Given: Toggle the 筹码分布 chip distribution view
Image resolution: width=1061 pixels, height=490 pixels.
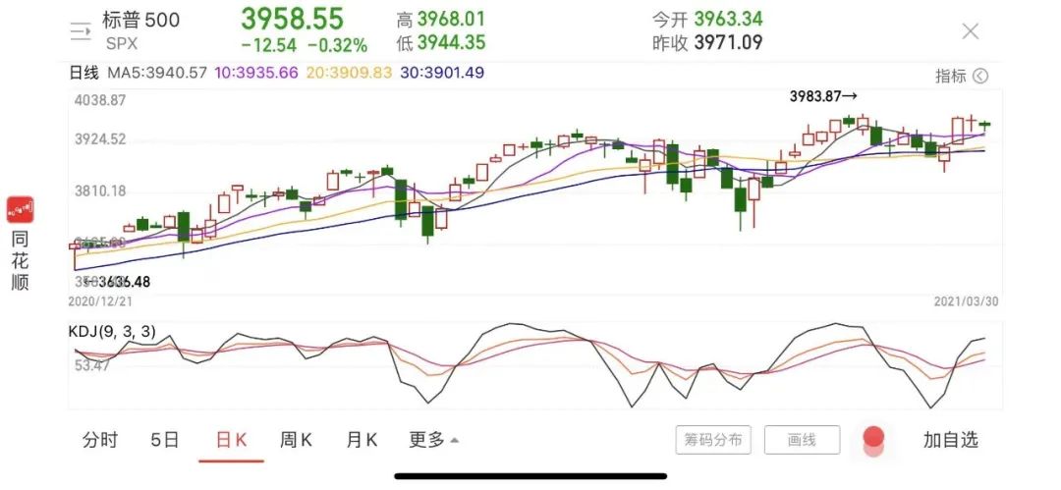Looking at the screenshot, I should click(713, 440).
